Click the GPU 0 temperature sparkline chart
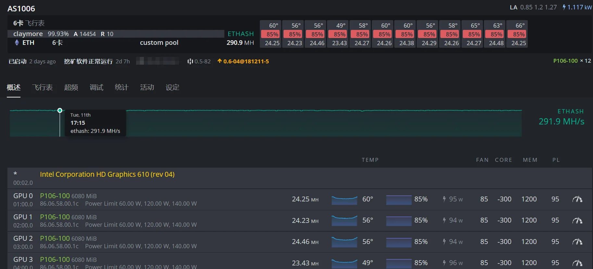 [x=344, y=199]
